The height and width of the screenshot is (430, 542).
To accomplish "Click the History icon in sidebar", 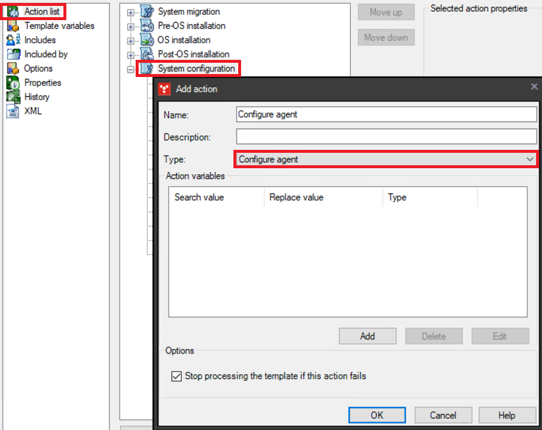I will click(12, 97).
